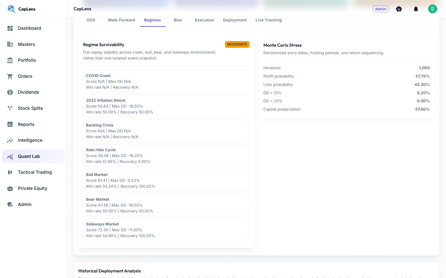Click the Tactical Trading candlestick icon
The image size is (446, 278).
click(x=10, y=172)
